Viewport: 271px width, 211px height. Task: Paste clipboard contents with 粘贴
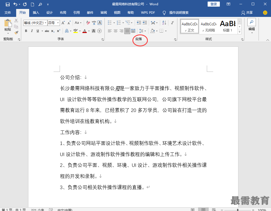(8, 26)
